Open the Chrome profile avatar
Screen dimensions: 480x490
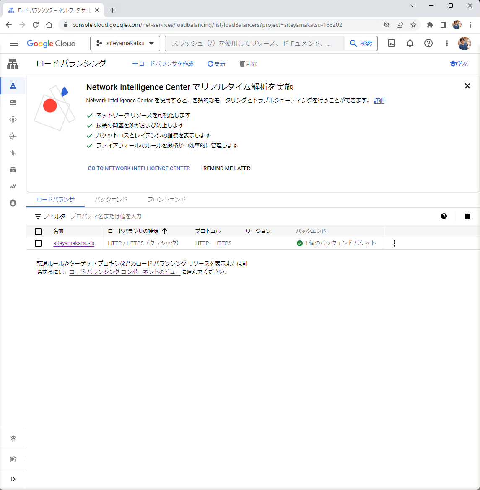click(457, 25)
